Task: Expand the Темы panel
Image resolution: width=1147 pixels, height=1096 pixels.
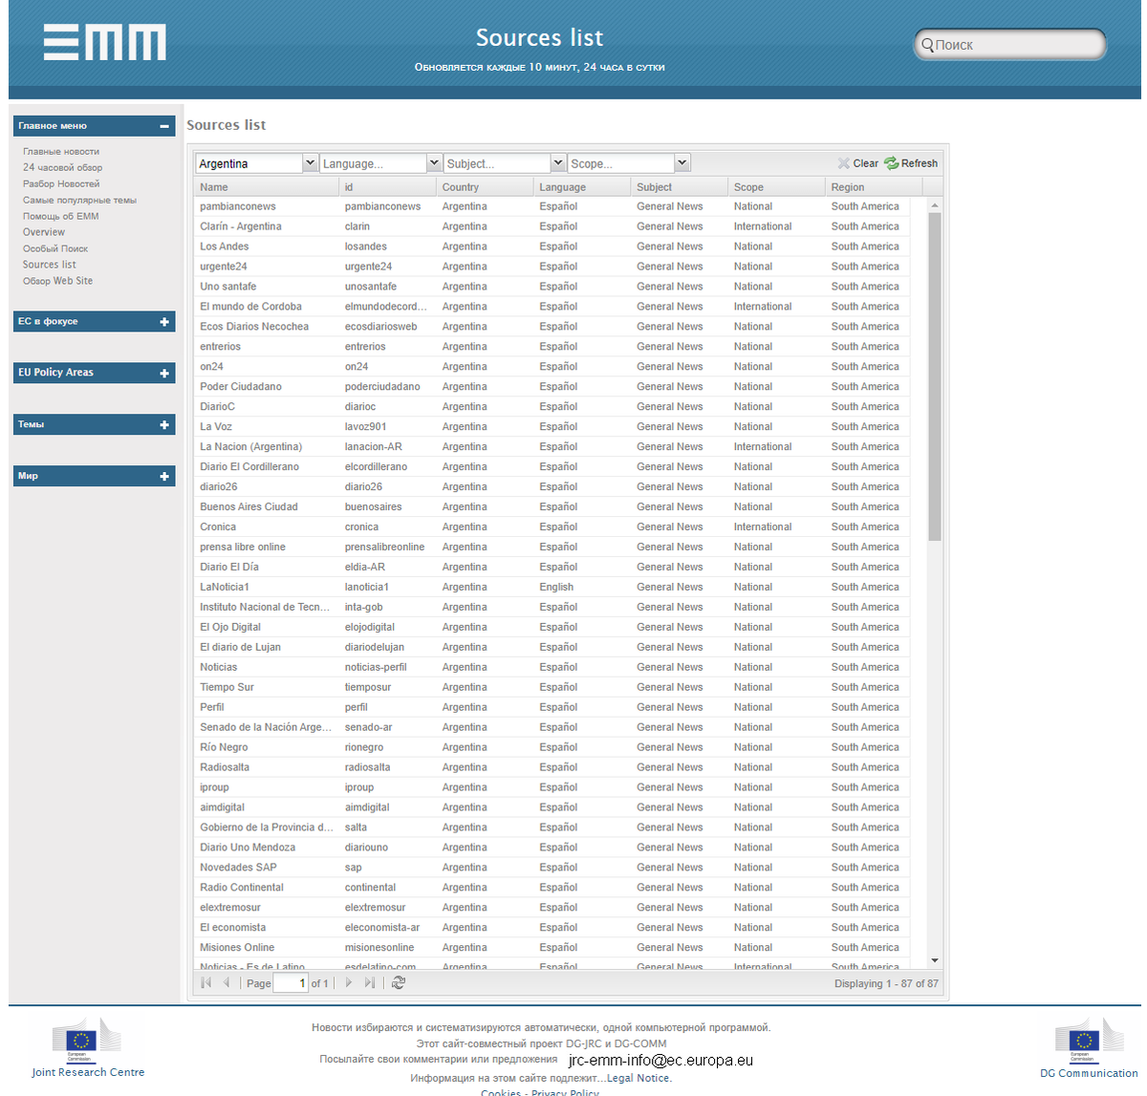Action: (x=164, y=425)
